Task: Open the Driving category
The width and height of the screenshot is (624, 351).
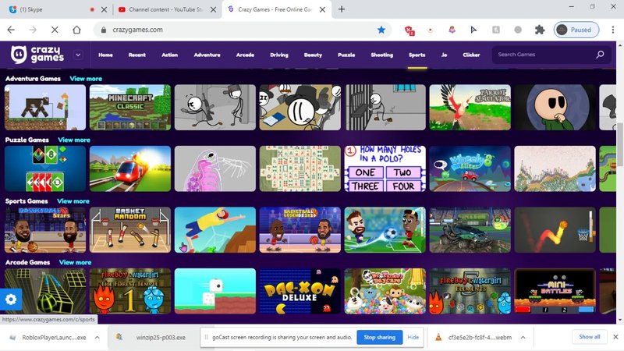Action: point(279,55)
